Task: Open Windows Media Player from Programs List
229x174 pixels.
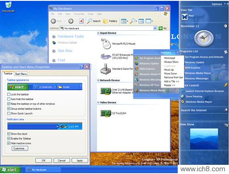Action: click(198, 73)
